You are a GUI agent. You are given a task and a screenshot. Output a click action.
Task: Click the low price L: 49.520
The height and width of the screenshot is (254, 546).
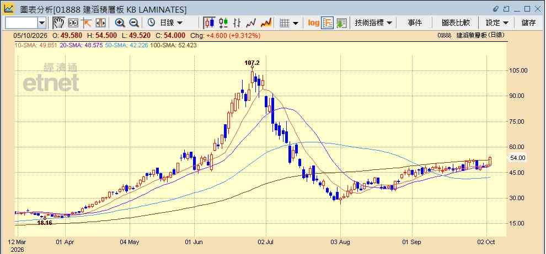pyautogui.click(x=137, y=36)
